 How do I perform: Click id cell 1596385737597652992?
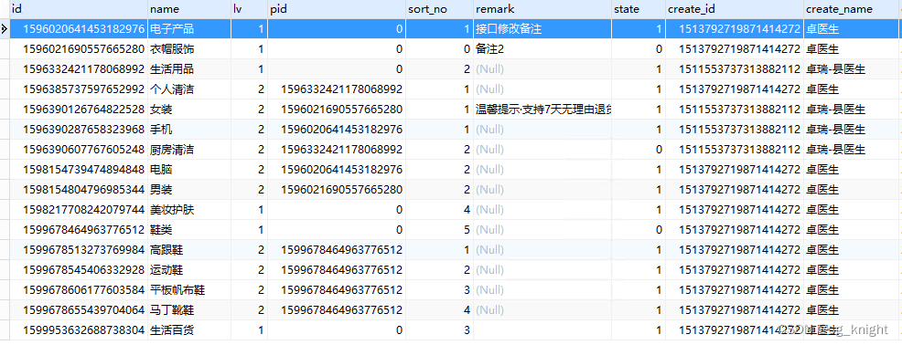tap(79, 89)
